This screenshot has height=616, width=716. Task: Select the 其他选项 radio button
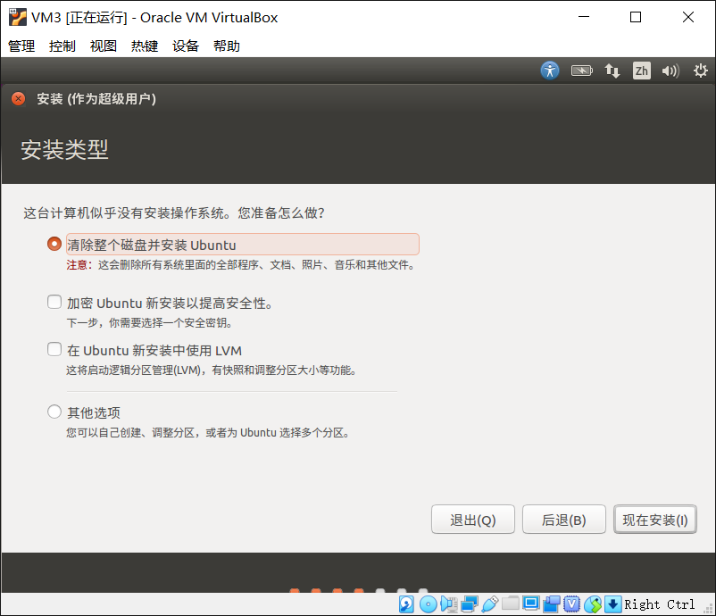coord(54,412)
